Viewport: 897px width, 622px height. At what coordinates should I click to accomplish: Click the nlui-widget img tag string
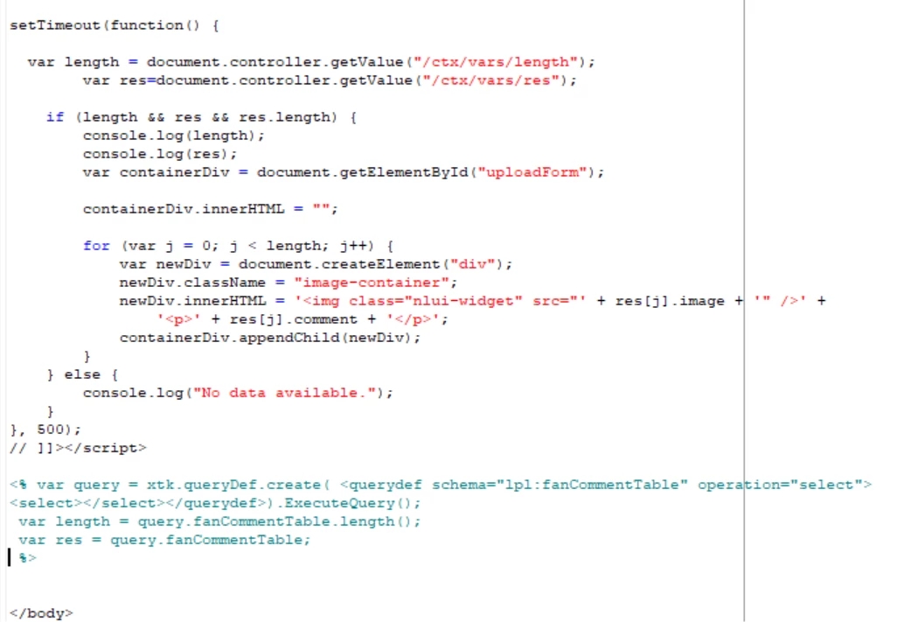(440, 301)
